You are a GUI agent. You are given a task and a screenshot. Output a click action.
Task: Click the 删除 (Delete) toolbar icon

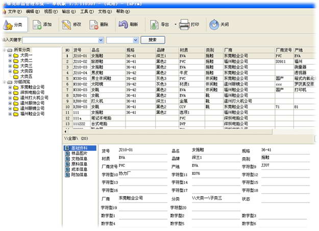(x=99, y=24)
